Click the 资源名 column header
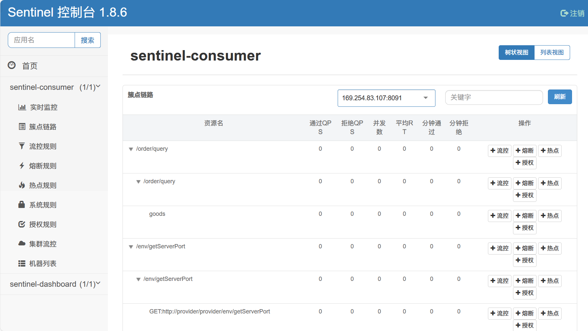This screenshot has height=331, width=588. click(213, 123)
